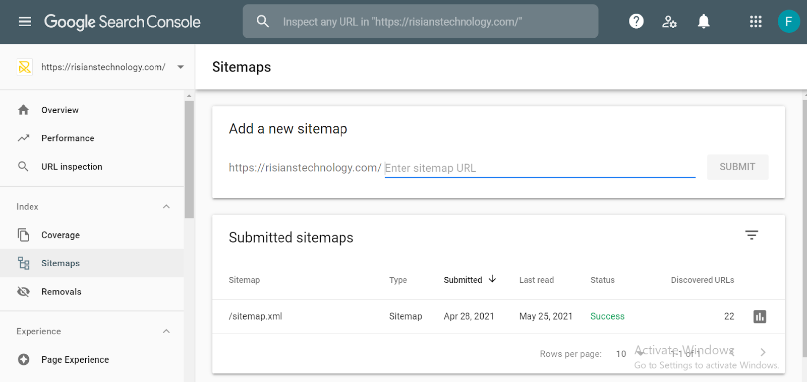Viewport: 807px width, 382px height.
Task: Click the Overview home icon
Action: point(23,110)
